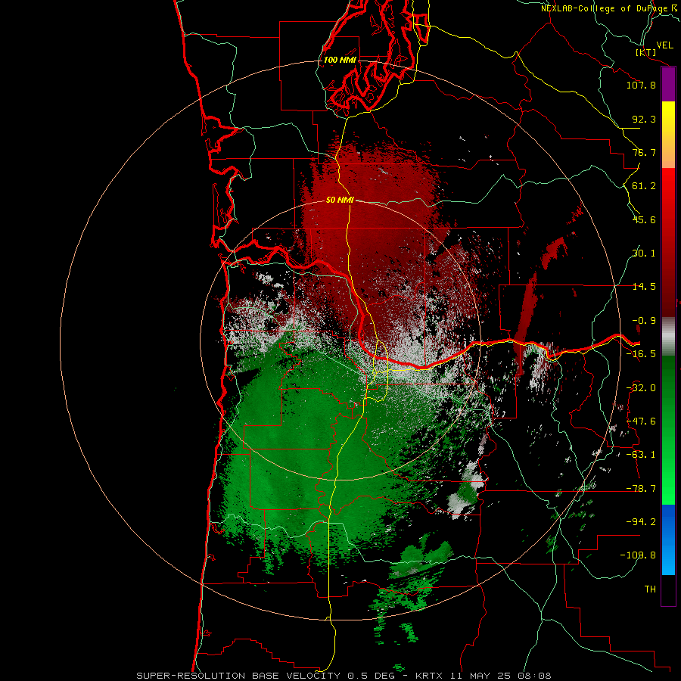Pick the yellow-orange segment of the color bar
The image size is (681, 681).
(668, 135)
